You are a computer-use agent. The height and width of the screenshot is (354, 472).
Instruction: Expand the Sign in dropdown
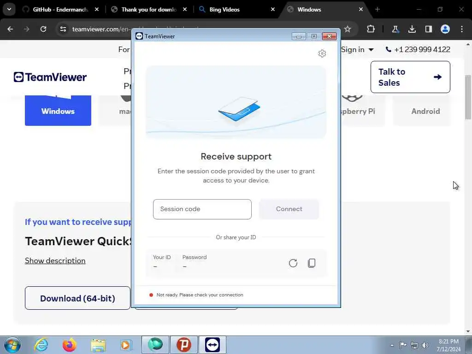[x=357, y=50]
